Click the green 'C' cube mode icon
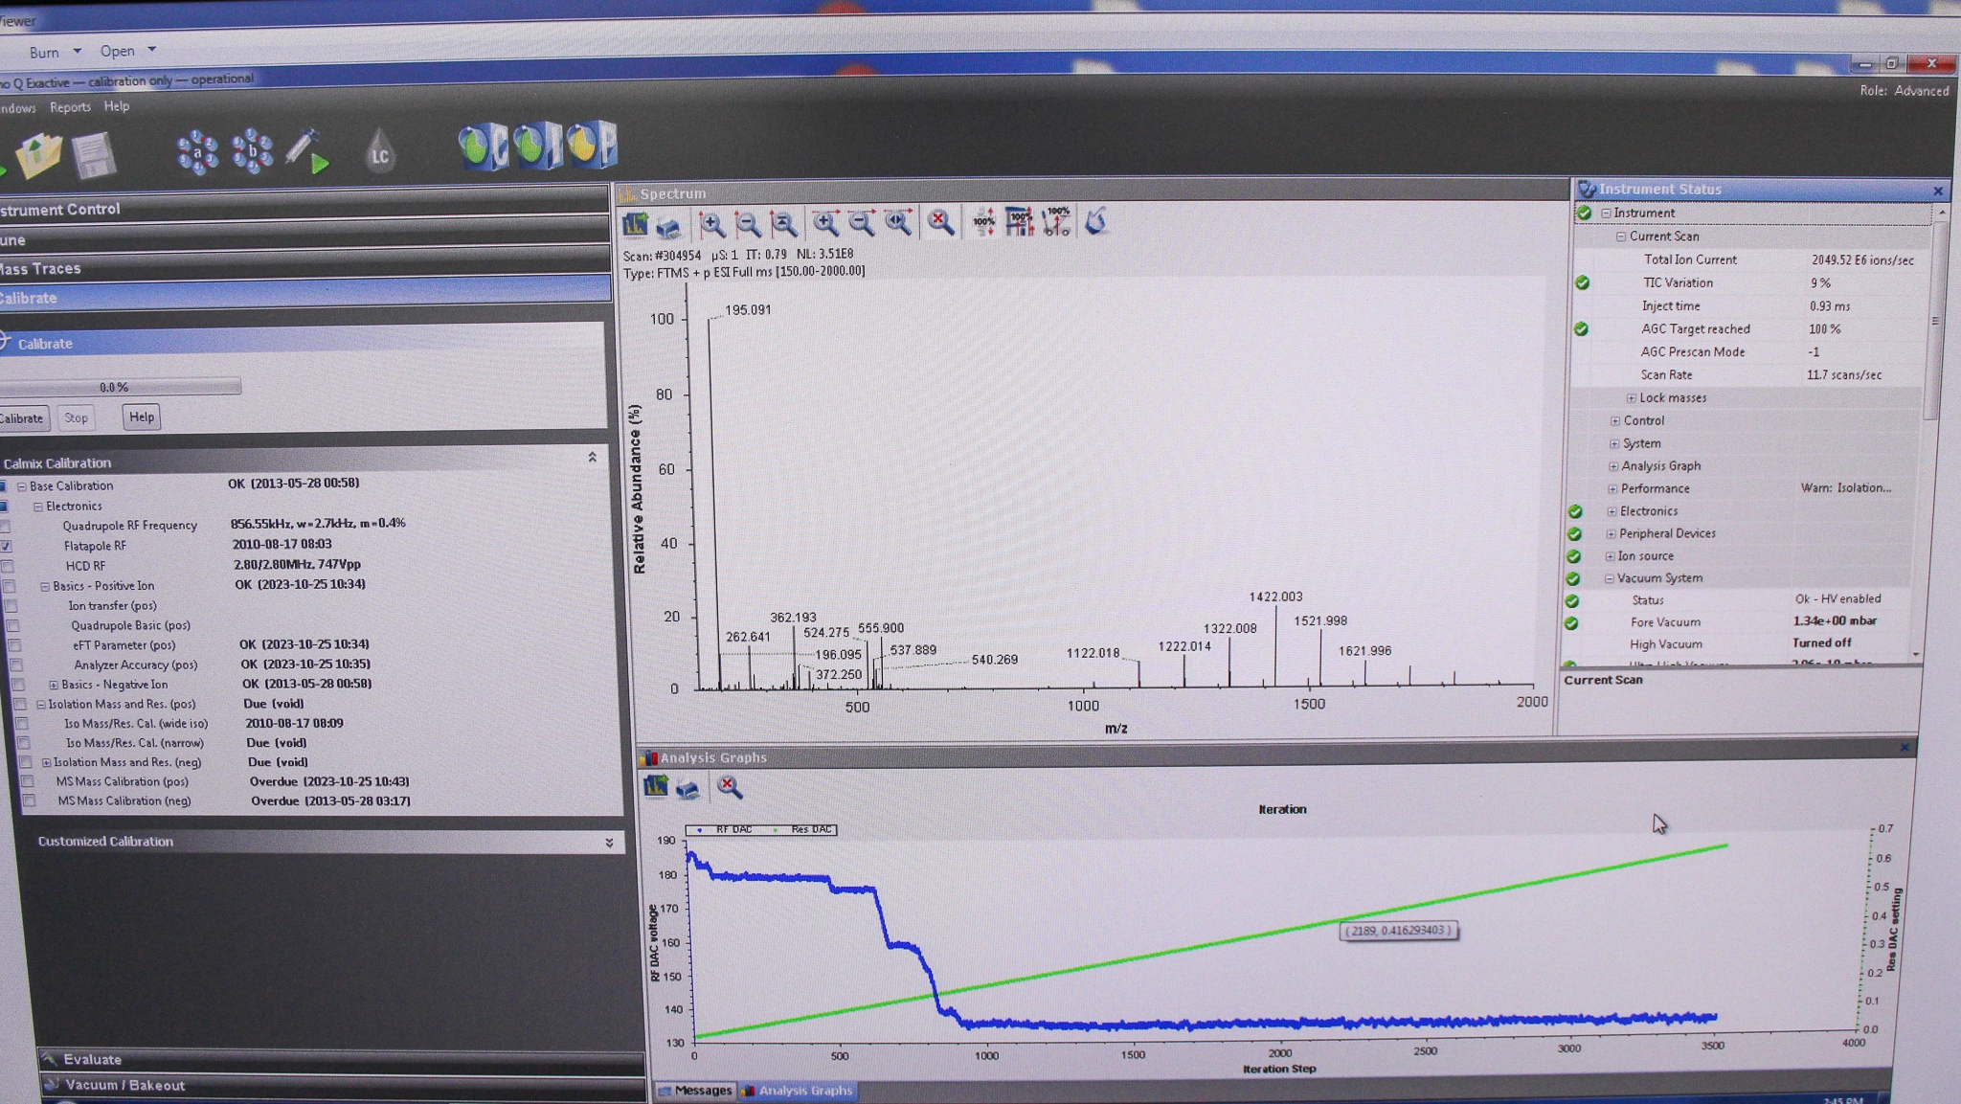 click(x=483, y=146)
